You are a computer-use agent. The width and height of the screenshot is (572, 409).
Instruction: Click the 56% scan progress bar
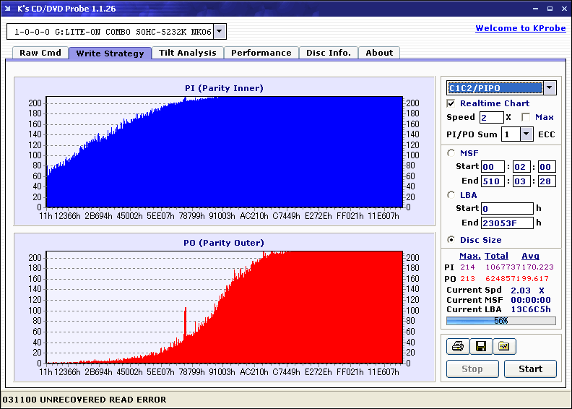[x=501, y=321]
